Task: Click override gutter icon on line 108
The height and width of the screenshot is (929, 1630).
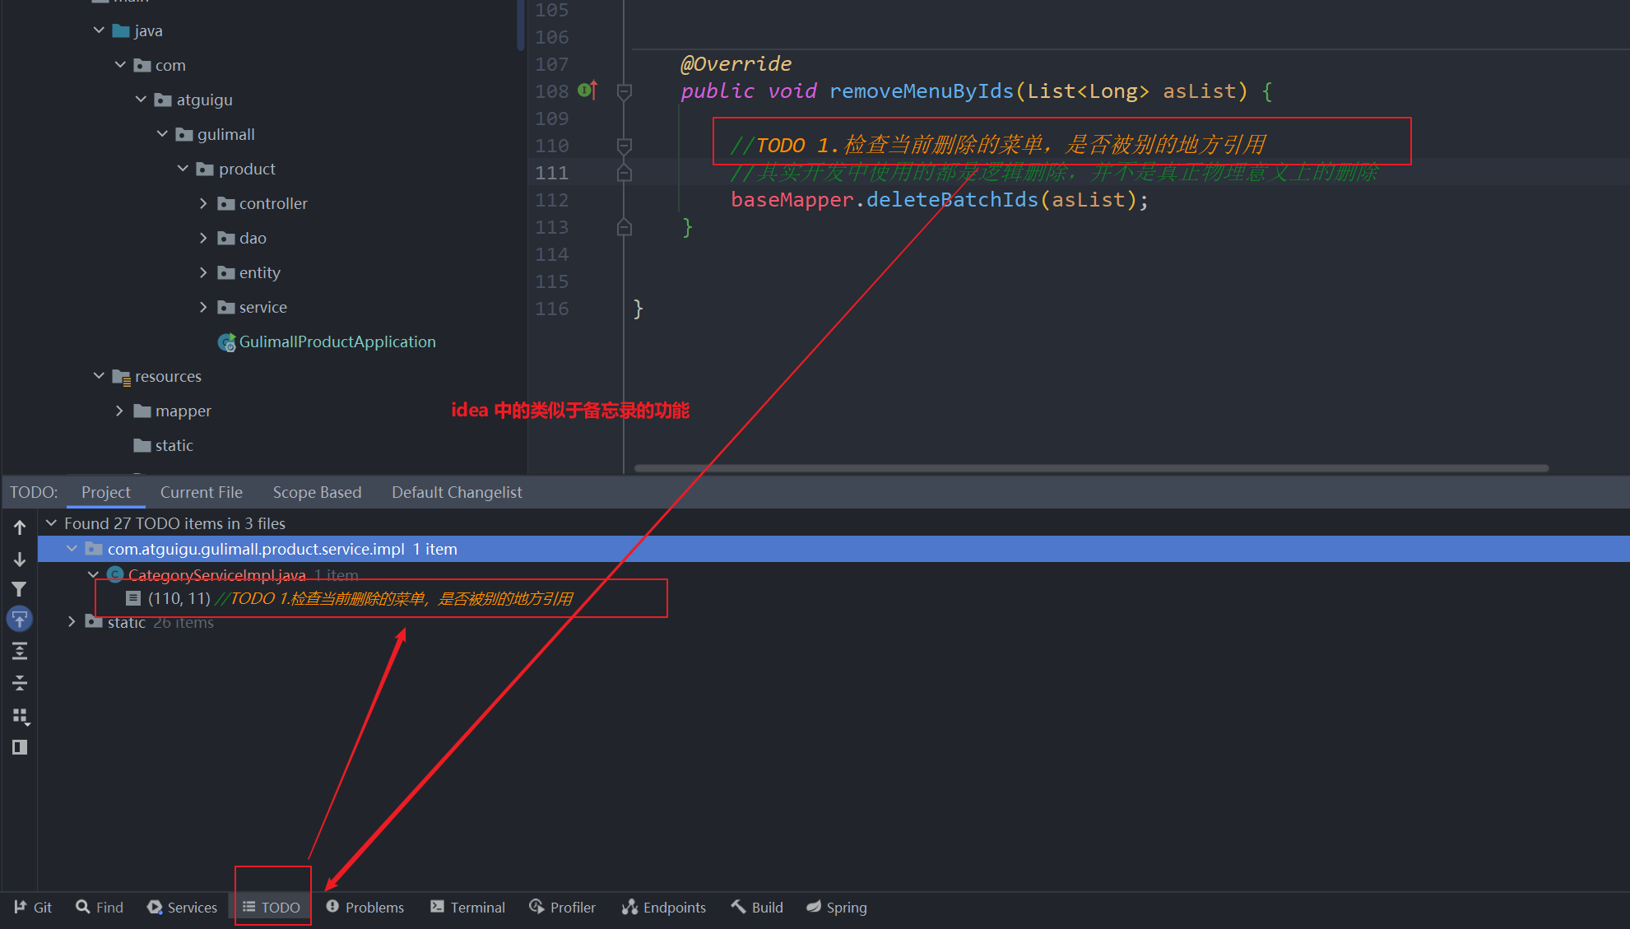Action: (587, 91)
